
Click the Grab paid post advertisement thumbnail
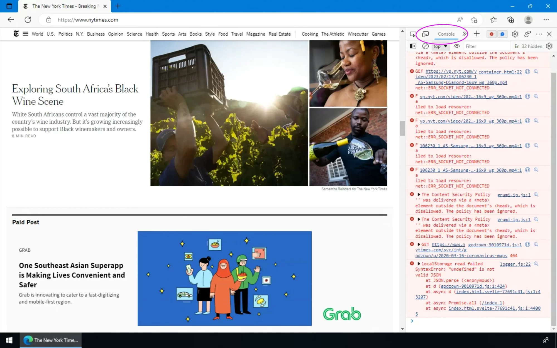(x=224, y=278)
